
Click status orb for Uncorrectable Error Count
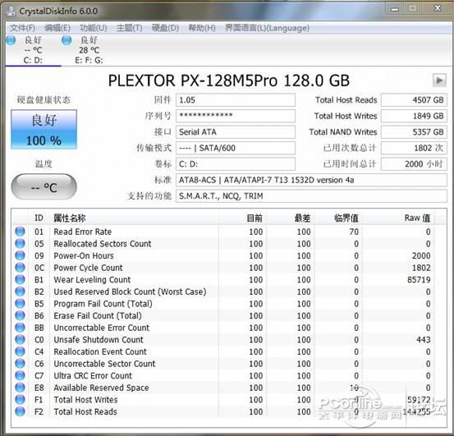pyautogui.click(x=20, y=328)
